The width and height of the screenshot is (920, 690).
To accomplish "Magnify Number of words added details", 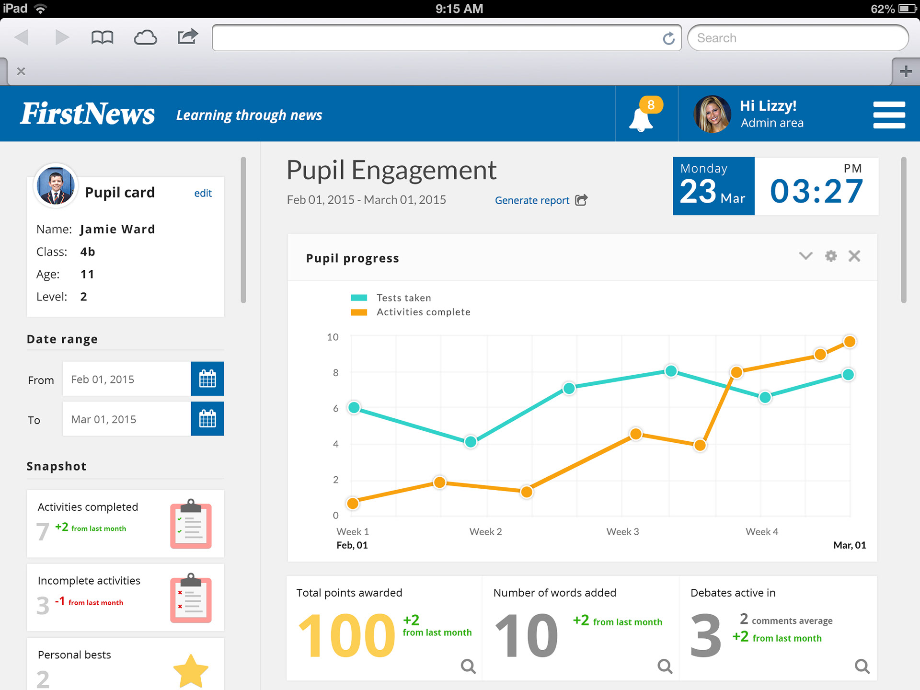I will (665, 666).
